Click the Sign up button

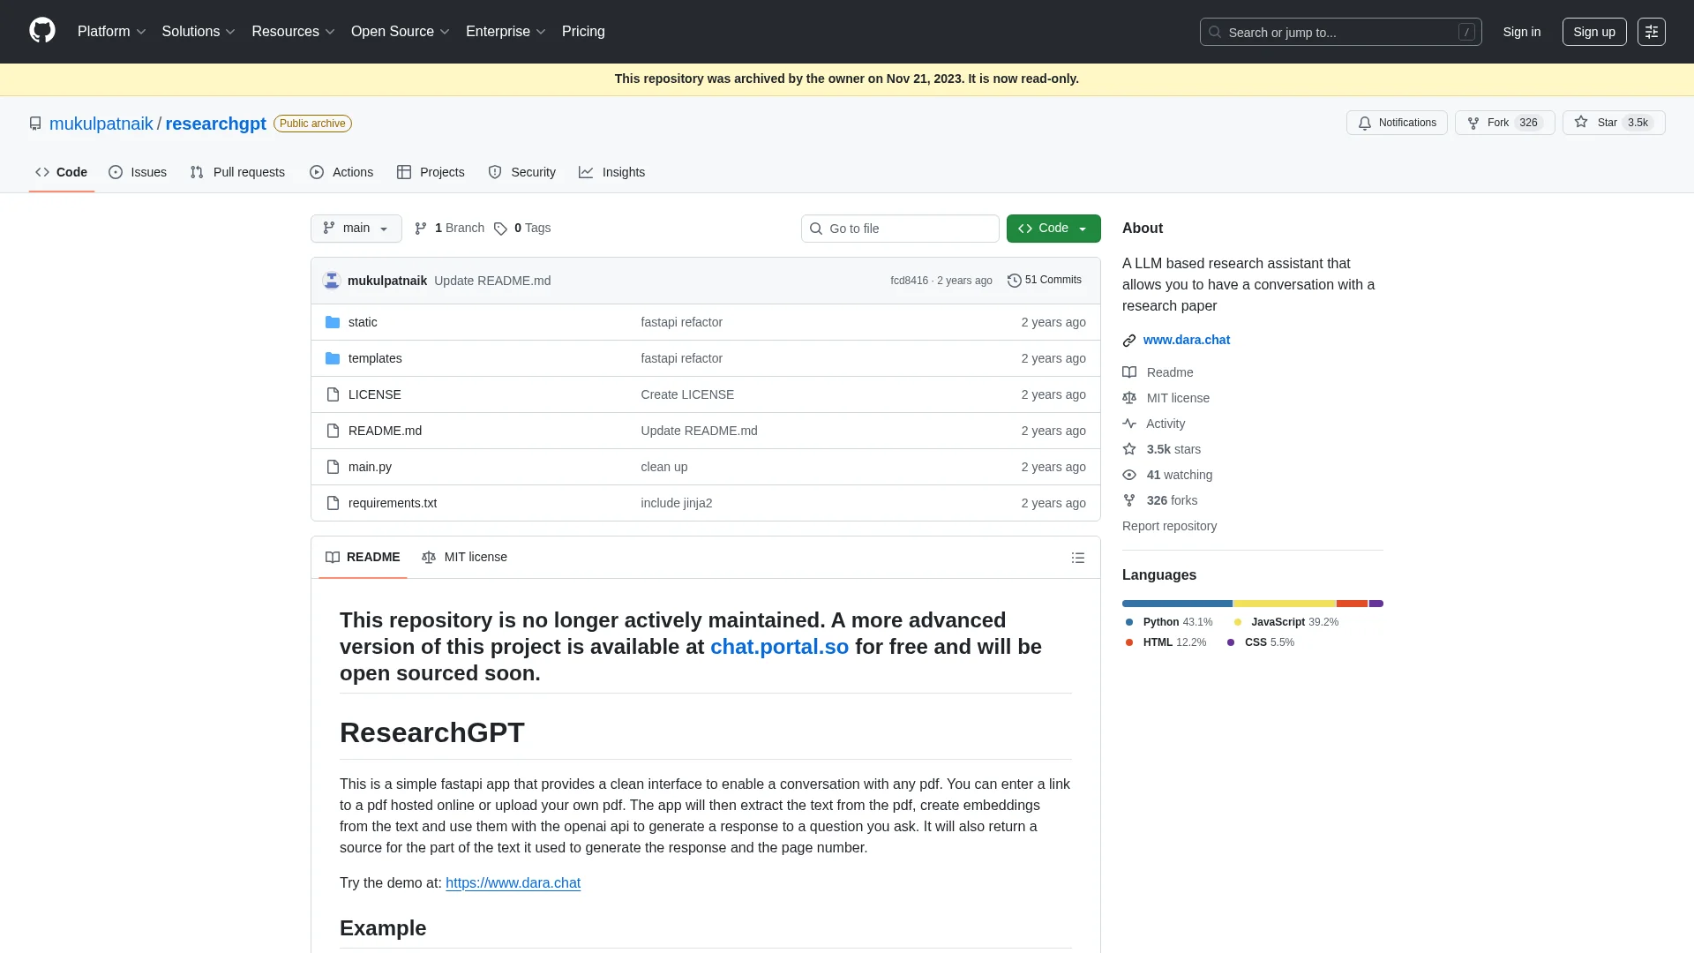(x=1593, y=32)
